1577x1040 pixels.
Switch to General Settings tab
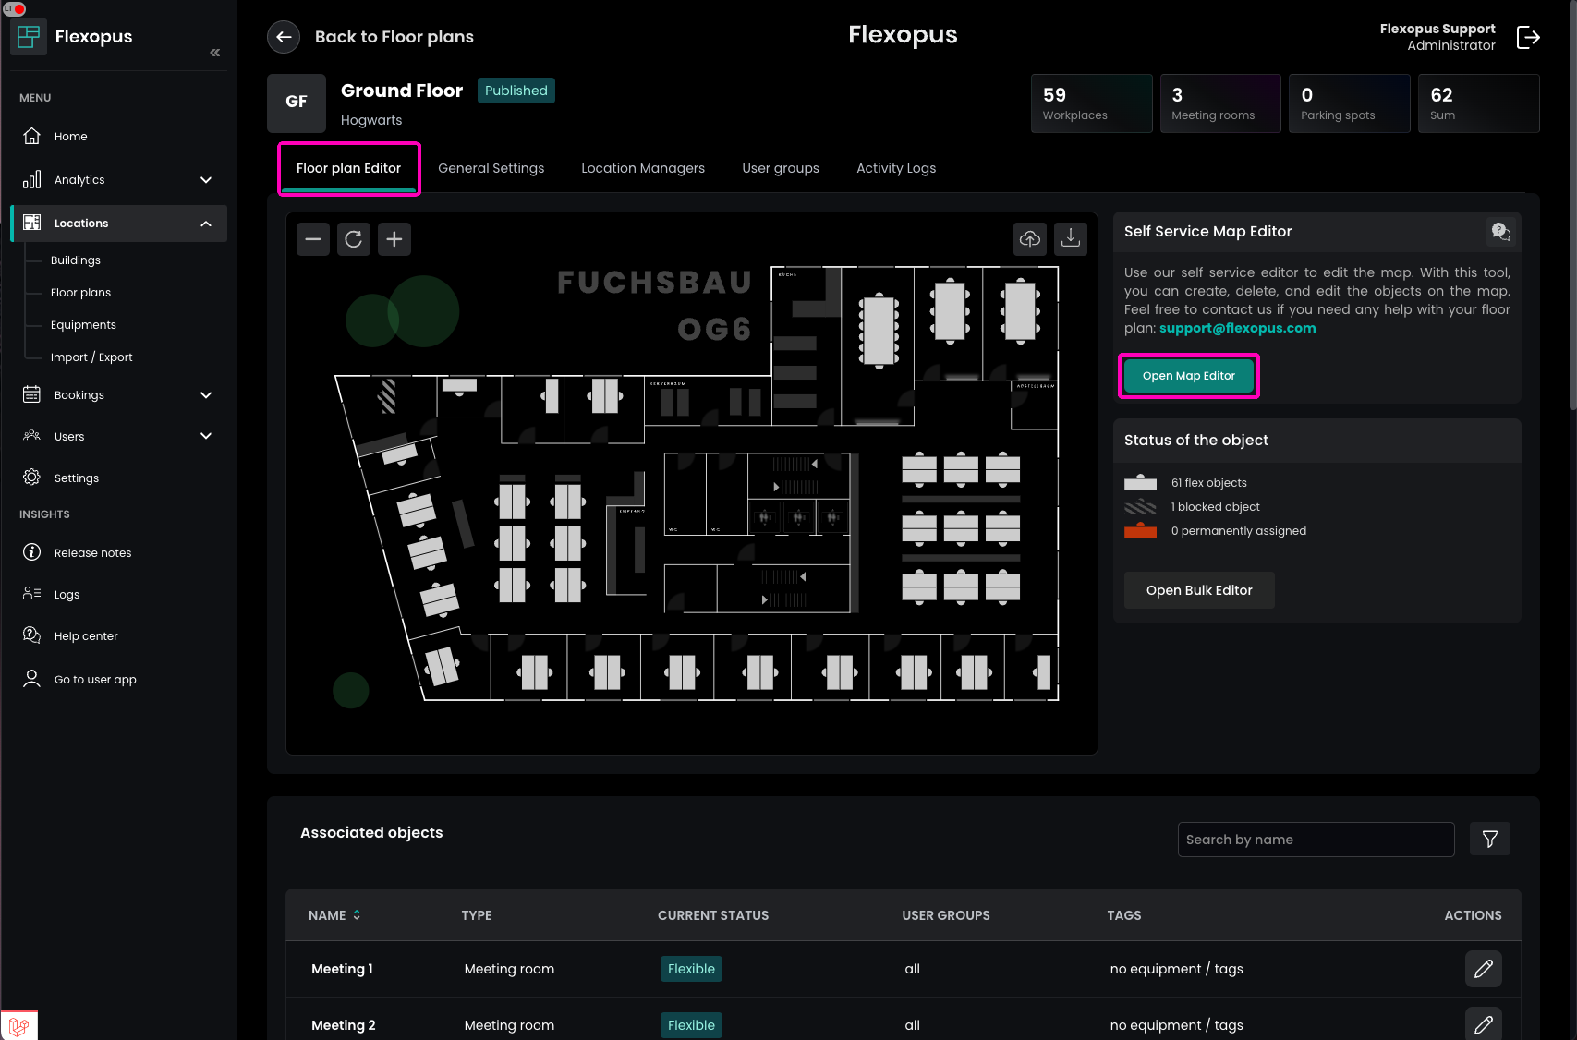pos(491,169)
